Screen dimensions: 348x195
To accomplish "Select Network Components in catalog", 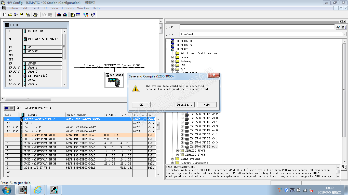I will [194, 163].
